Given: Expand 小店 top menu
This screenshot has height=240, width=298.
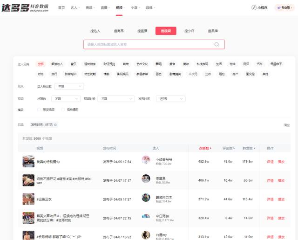Looking at the screenshot, I should click(135, 7).
